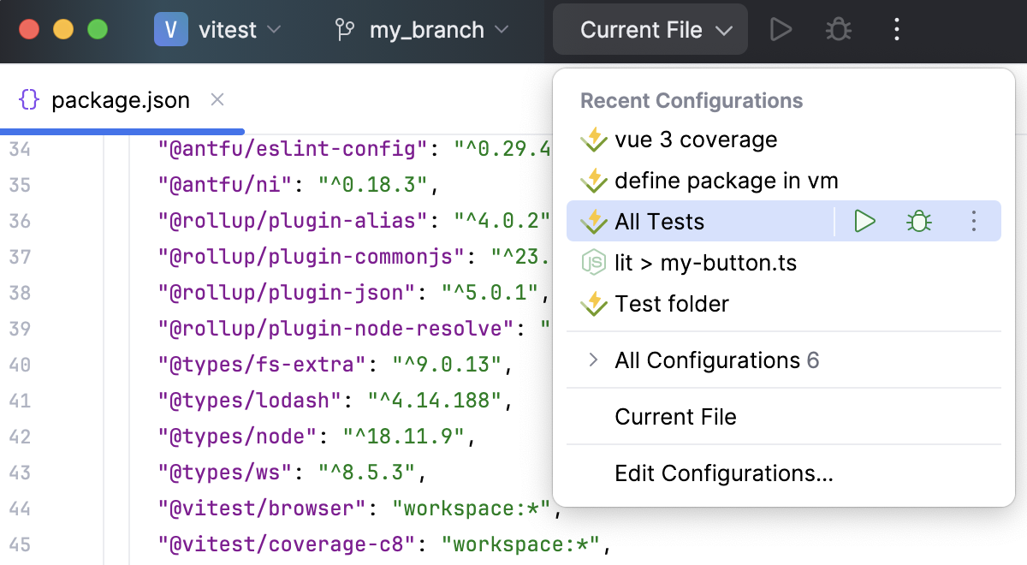Open the vitest project switcher dropdown

coord(229,28)
